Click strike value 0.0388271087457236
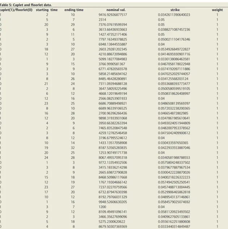The width and height of the screenshot is (228, 229). tap(174, 30)
